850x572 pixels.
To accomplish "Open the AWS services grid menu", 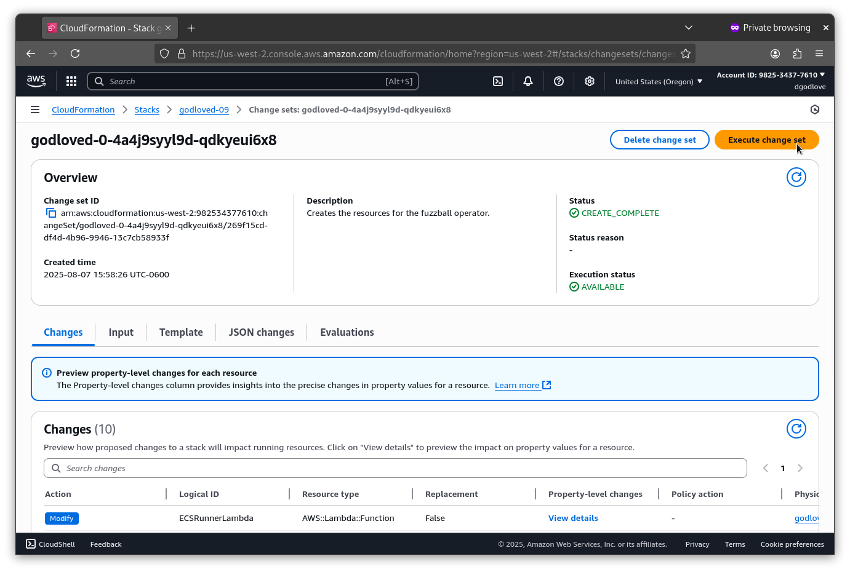I will [71, 81].
